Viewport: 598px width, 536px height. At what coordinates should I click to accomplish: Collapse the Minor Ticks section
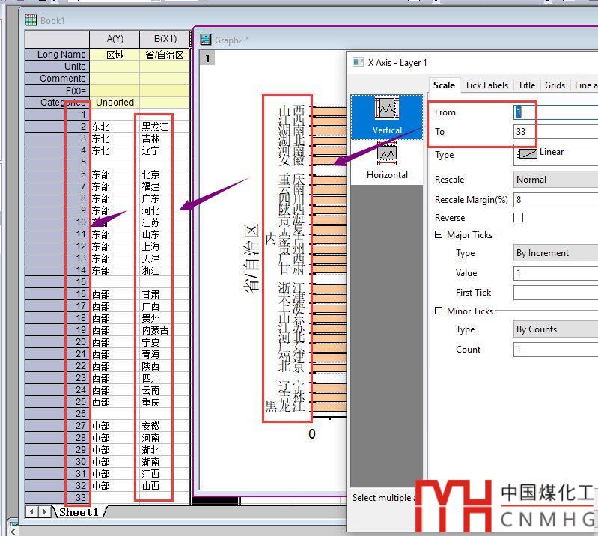pyautogui.click(x=439, y=311)
